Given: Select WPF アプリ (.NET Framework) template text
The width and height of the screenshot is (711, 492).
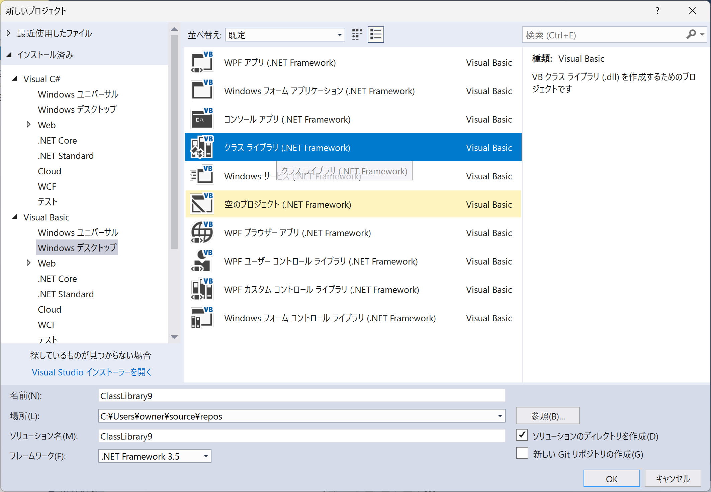Looking at the screenshot, I should point(280,62).
